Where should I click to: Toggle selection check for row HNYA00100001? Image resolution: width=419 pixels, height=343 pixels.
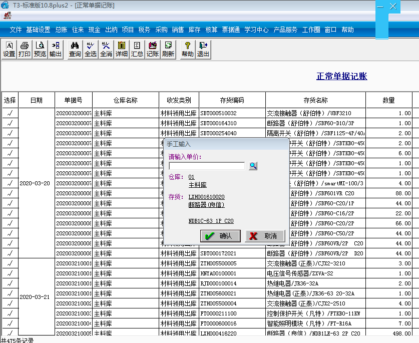click(x=10, y=273)
